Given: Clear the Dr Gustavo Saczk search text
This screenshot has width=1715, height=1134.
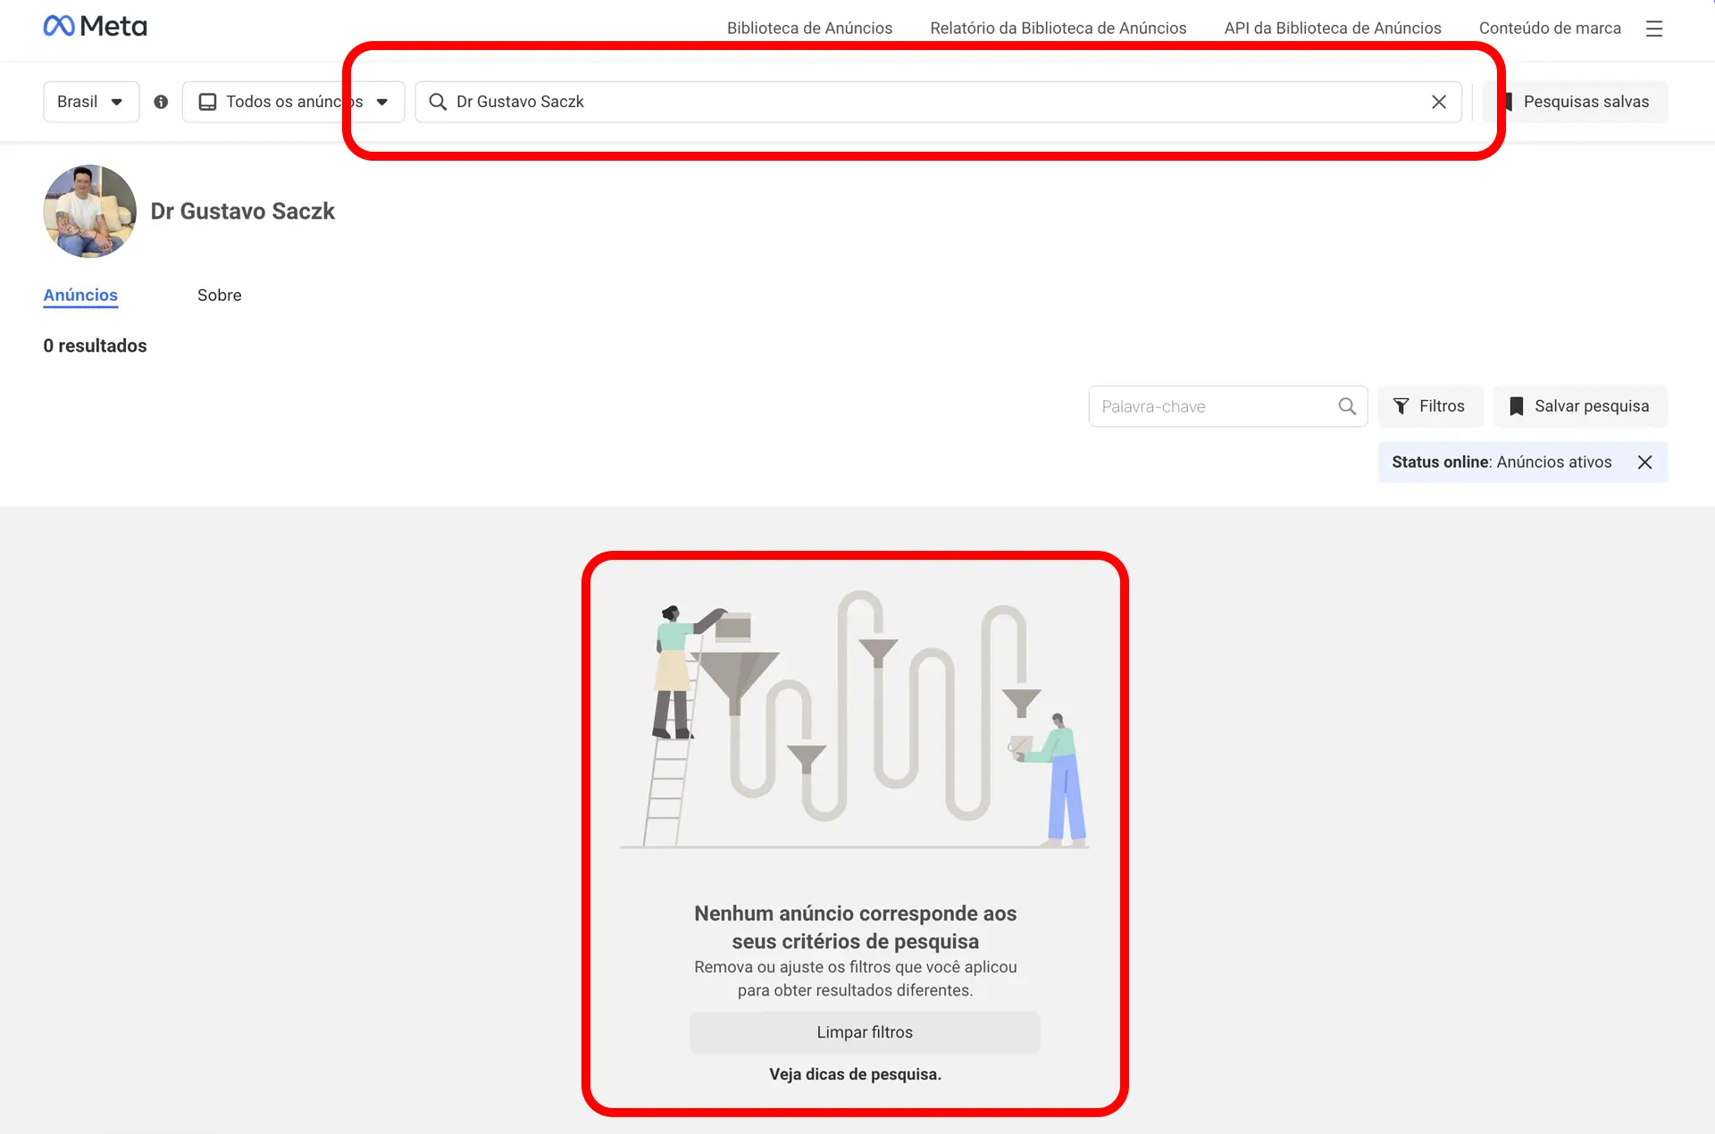Looking at the screenshot, I should pyautogui.click(x=1439, y=102).
